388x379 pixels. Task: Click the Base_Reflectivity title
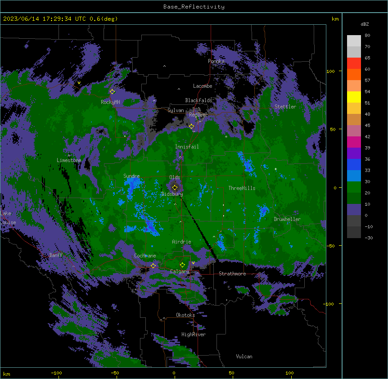194,7
